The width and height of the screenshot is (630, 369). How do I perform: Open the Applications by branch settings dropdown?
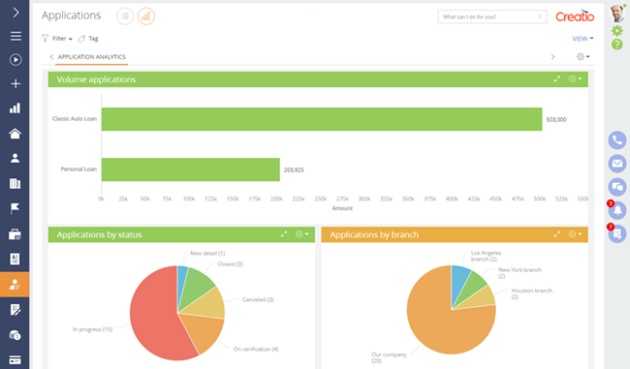point(575,234)
